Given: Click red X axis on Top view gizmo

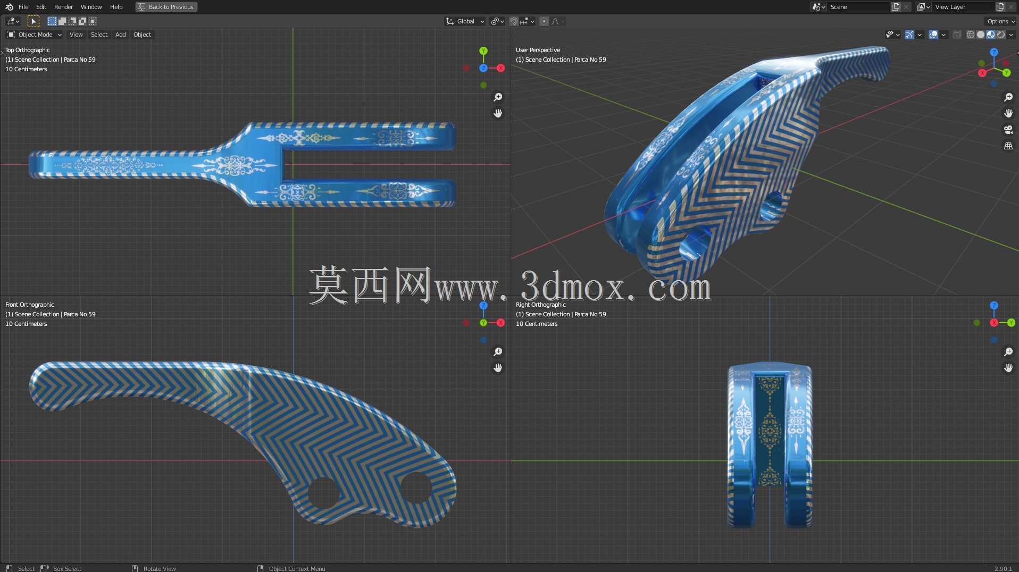Looking at the screenshot, I should pyautogui.click(x=500, y=68).
